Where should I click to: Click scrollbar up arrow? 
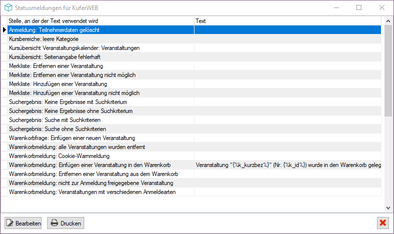(388, 21)
